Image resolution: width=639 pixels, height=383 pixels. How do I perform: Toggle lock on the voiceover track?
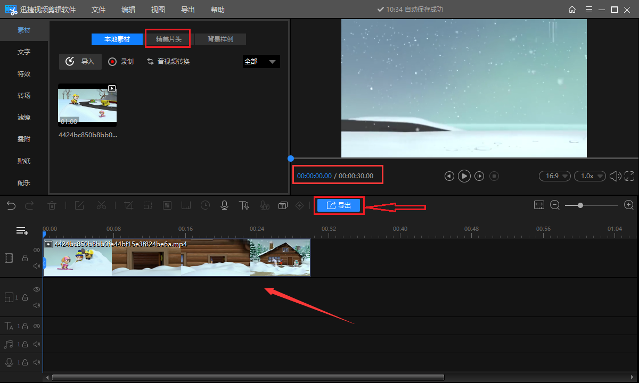(x=25, y=362)
